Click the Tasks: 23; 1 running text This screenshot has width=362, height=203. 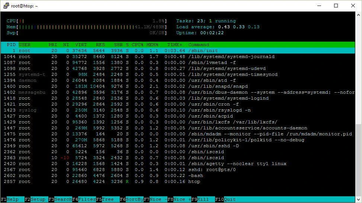click(206, 21)
